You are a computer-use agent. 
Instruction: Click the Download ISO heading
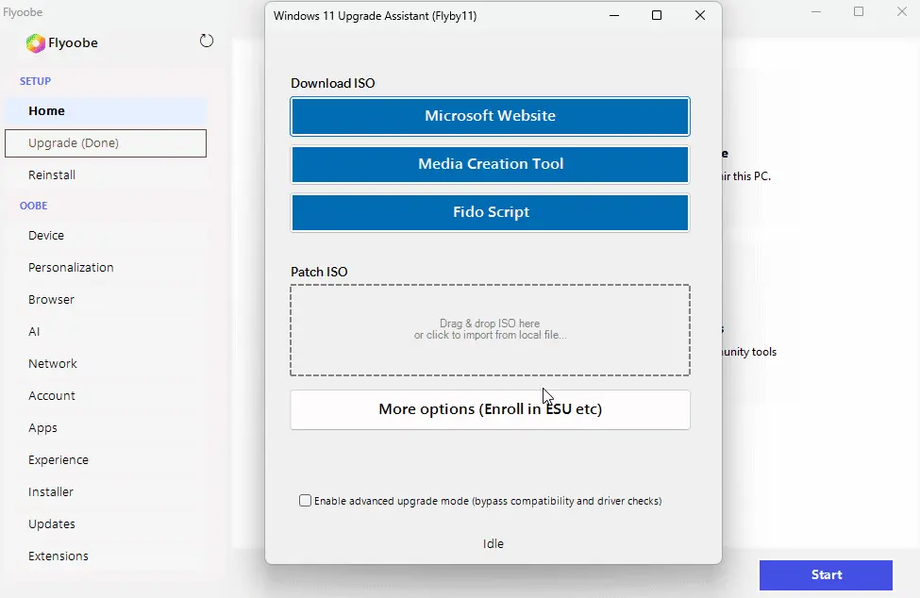(333, 83)
